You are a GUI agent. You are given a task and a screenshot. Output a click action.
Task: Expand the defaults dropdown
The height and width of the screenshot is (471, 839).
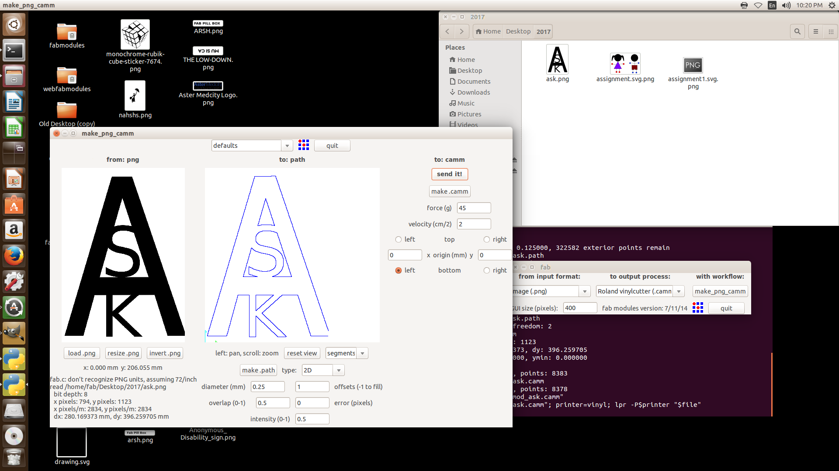pos(287,146)
